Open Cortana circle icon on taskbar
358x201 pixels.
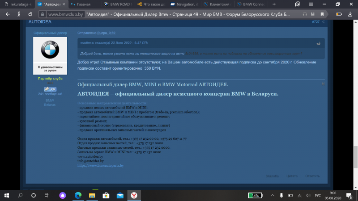(34, 195)
